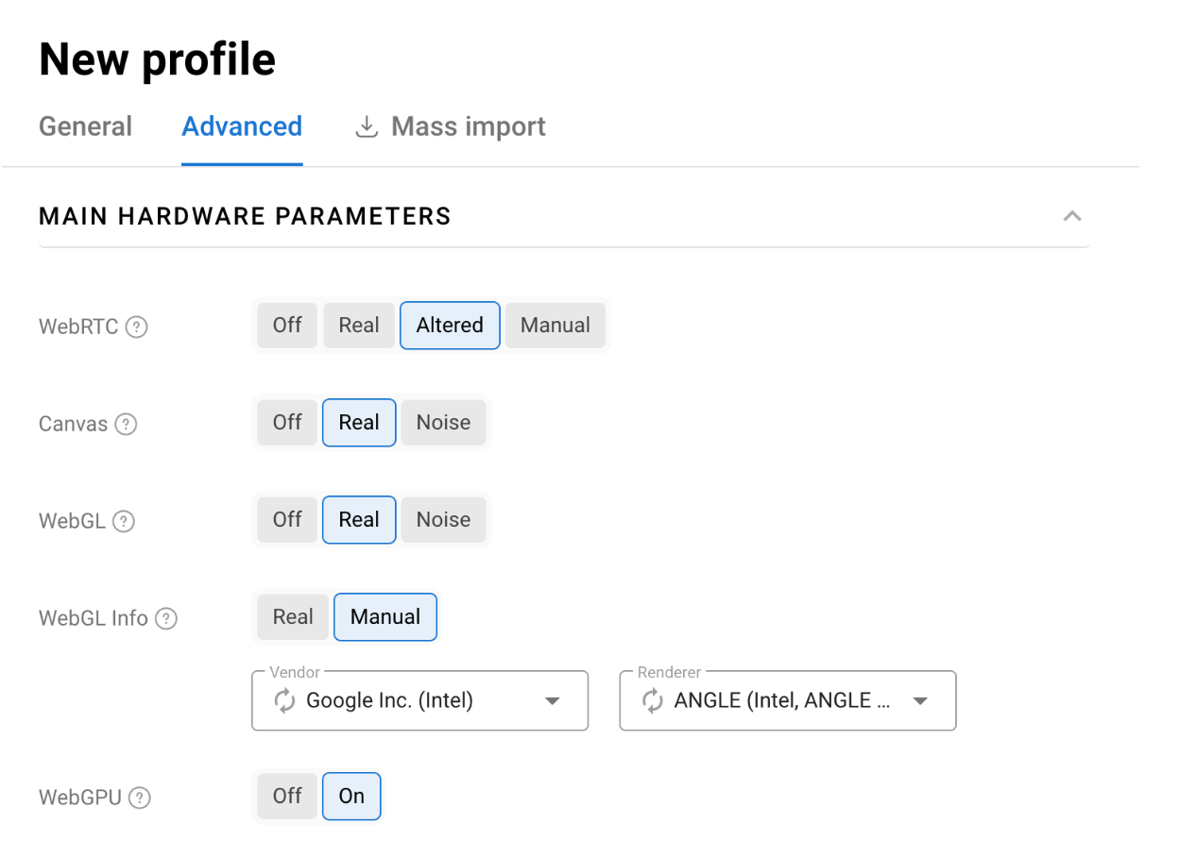This screenshot has height=857, width=1196.
Task: Switch to the General tab
Action: [x=85, y=126]
